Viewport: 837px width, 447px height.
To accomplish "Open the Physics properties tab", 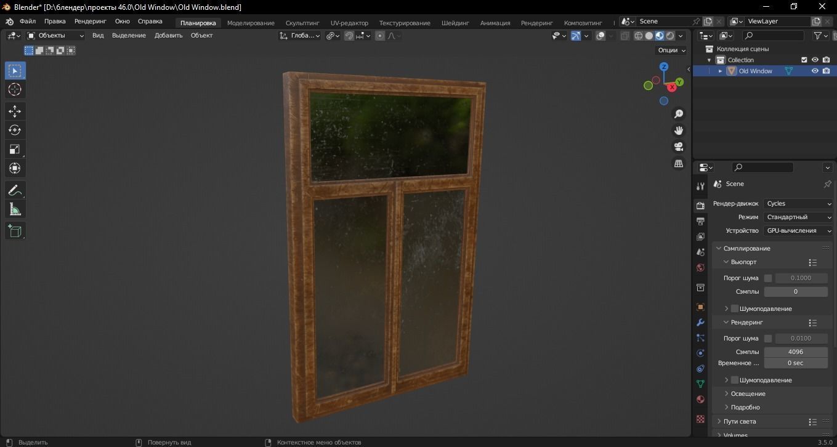I will (700, 353).
